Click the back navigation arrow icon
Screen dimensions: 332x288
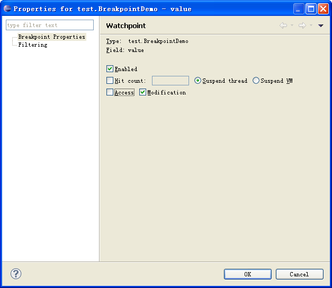[283, 25]
